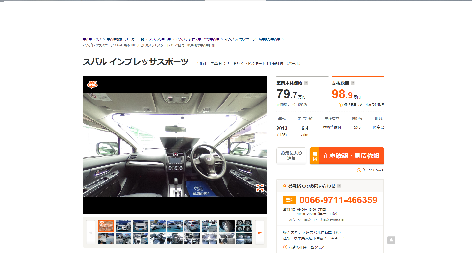The height and width of the screenshot is (265, 472).
Task: Select the fourth bottom-row interior thumbnail
Action: pyautogui.click(x=158, y=239)
